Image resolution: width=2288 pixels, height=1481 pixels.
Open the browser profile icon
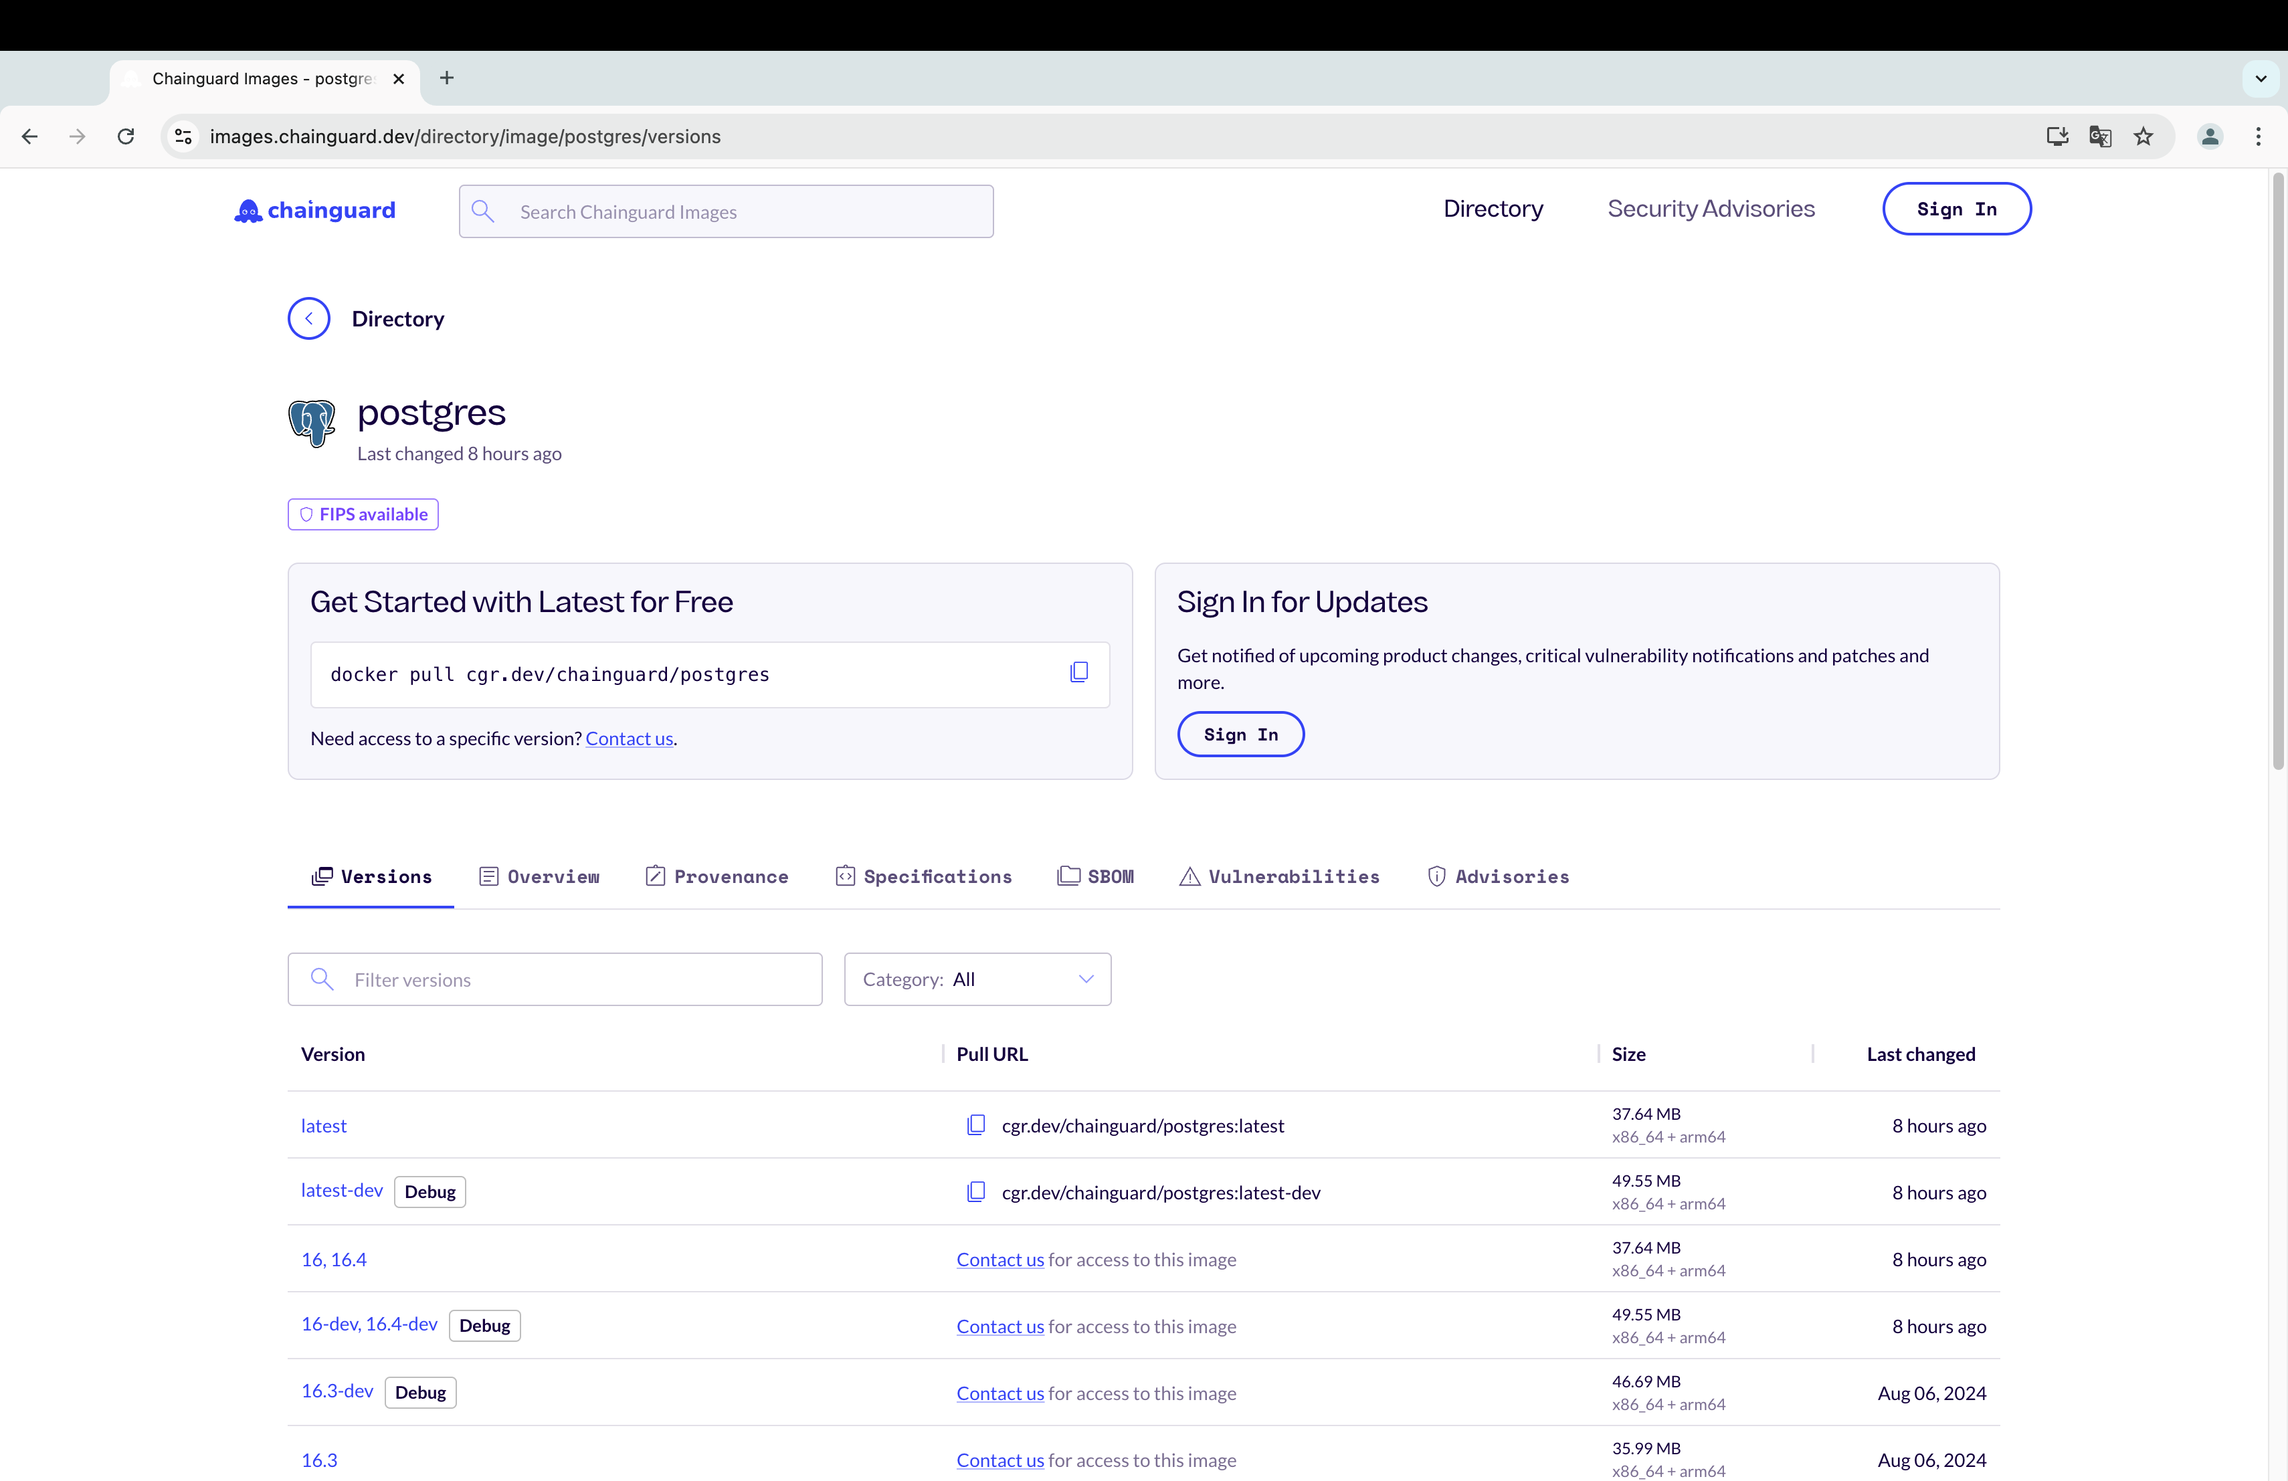(x=2209, y=136)
